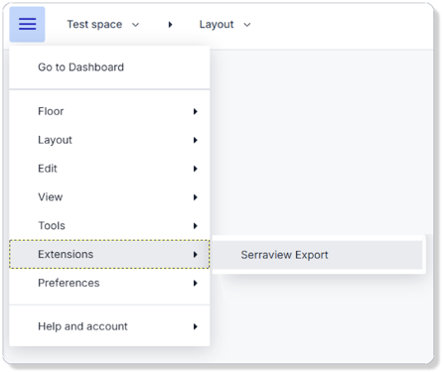Open the View menu entry
Viewport: 442px width, 372px height.
point(109,197)
